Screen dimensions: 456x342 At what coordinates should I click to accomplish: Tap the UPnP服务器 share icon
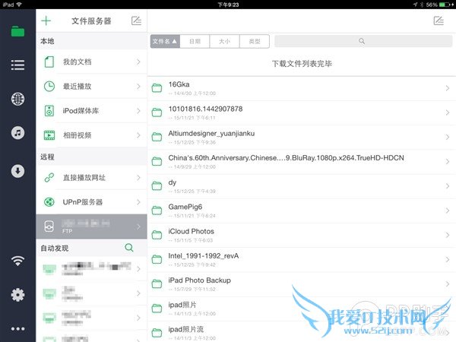pyautogui.click(x=49, y=202)
